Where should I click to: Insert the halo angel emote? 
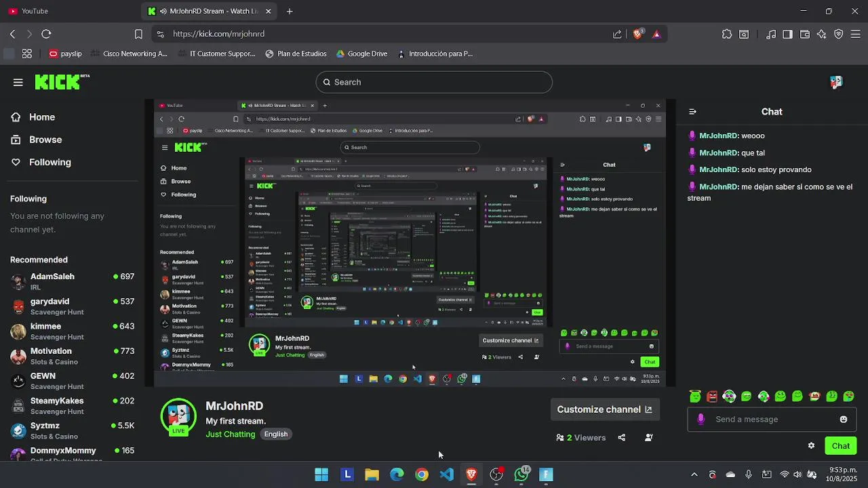point(694,396)
